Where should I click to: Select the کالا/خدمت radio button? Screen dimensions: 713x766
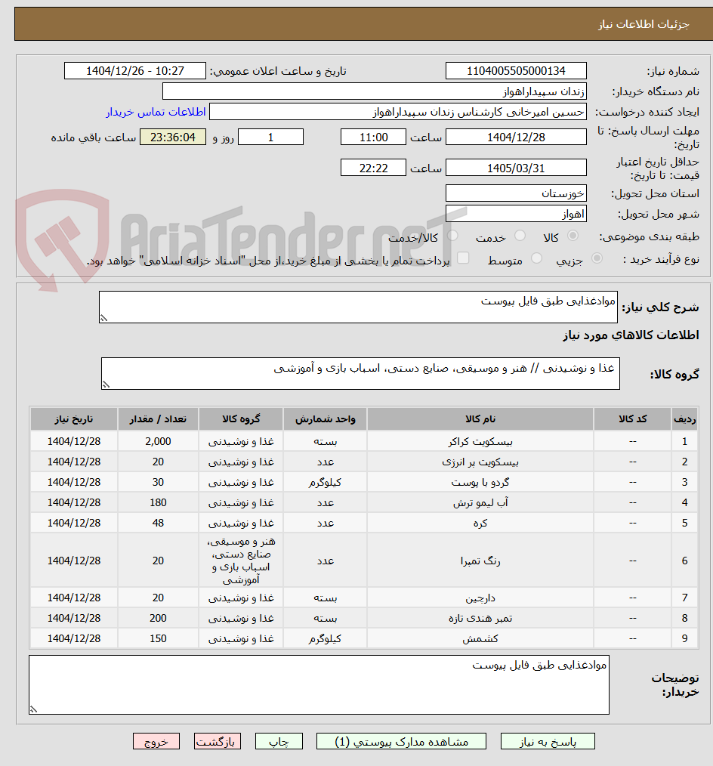click(452, 236)
